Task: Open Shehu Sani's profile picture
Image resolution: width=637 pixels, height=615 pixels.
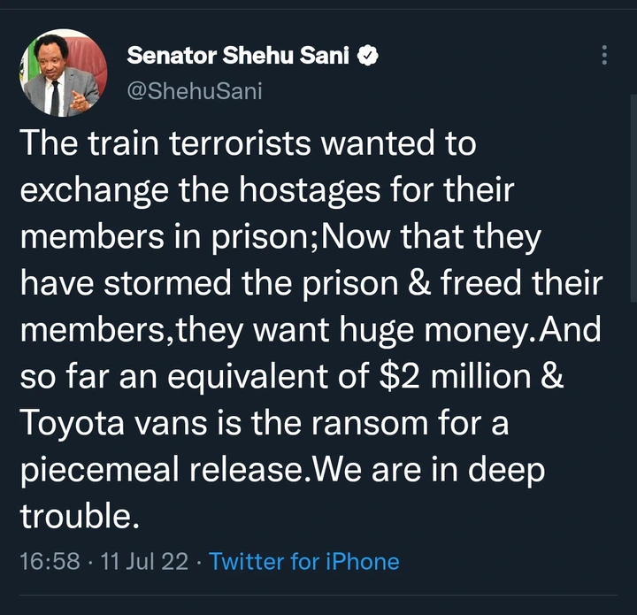Action: click(63, 73)
